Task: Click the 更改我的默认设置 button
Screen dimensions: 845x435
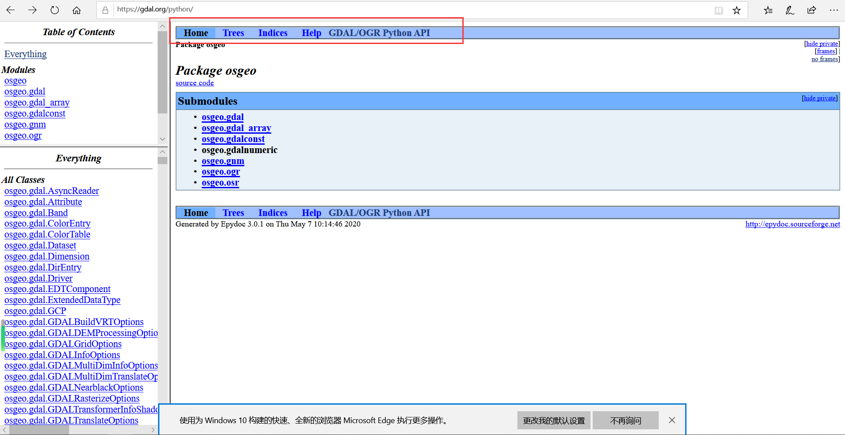Action: 553,420
